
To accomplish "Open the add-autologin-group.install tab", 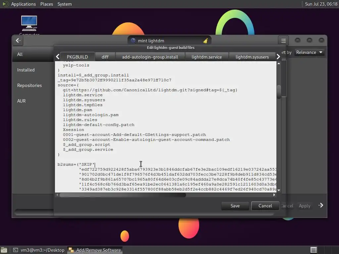I will (x=150, y=57).
